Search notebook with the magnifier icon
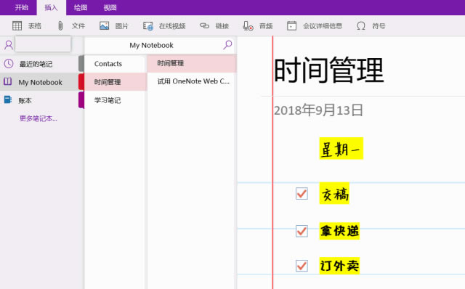465x289 pixels. [227, 45]
